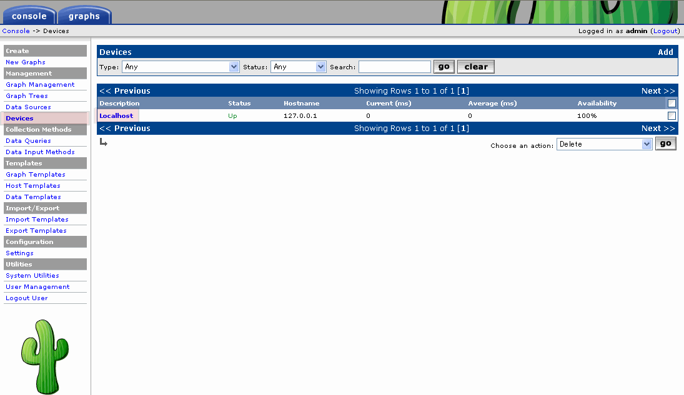The image size is (684, 395).
Task: Click the cactus logo in sidebar
Action: pos(44,356)
